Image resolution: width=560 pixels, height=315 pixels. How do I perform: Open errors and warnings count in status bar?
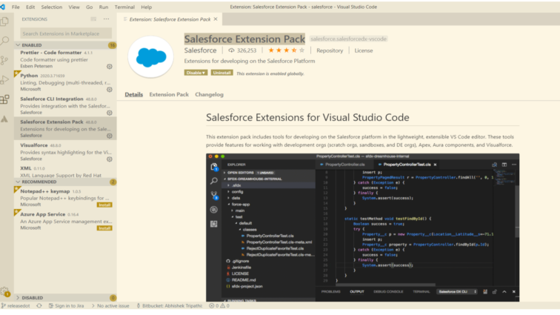click(x=219, y=305)
